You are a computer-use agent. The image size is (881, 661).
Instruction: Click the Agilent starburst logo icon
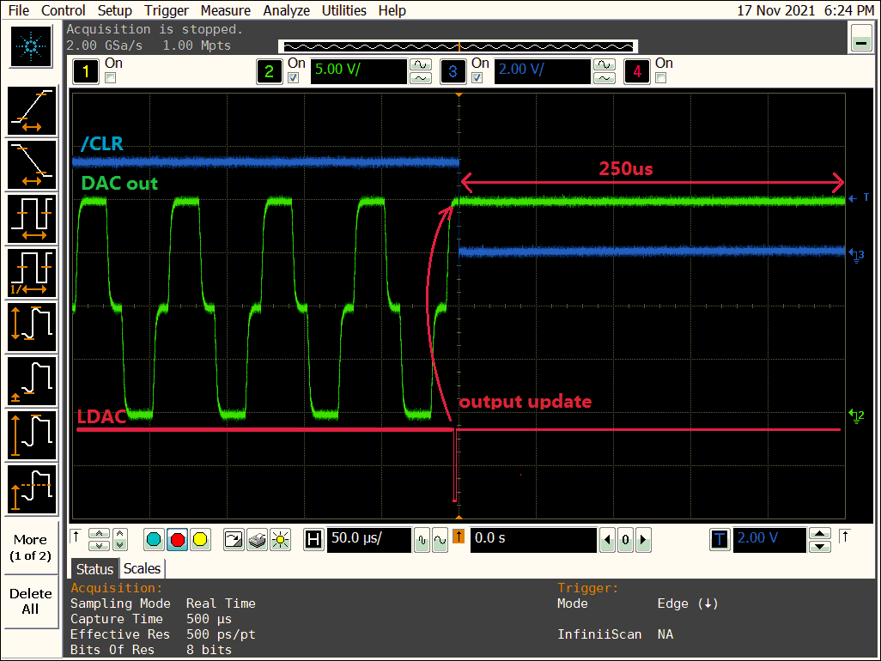point(32,46)
